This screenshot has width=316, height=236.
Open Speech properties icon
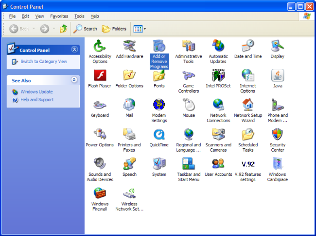click(129, 167)
